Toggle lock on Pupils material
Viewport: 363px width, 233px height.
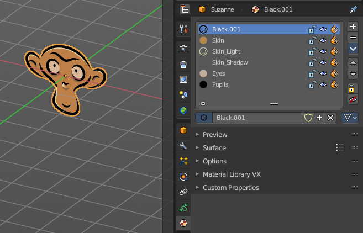coord(312,84)
